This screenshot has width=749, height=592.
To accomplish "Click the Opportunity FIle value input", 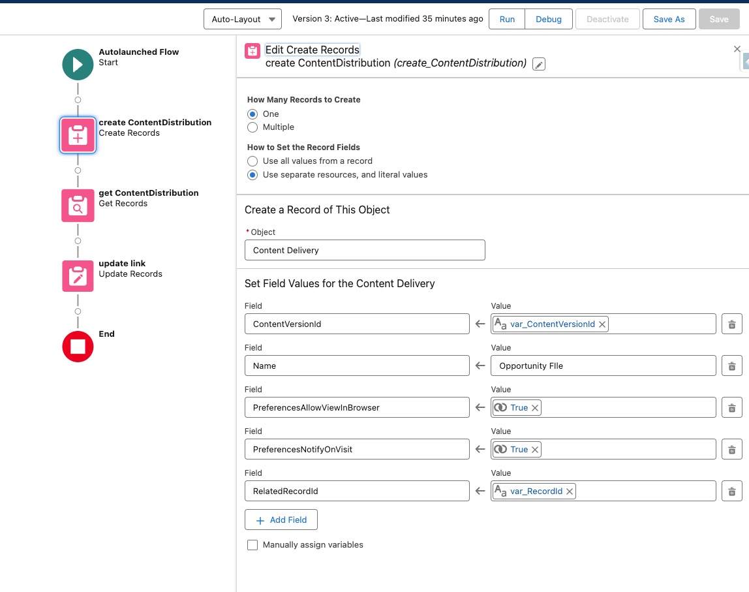I will click(604, 366).
